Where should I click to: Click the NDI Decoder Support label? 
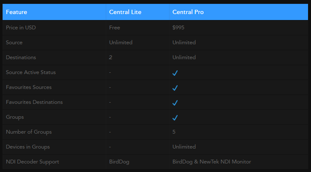(32, 162)
